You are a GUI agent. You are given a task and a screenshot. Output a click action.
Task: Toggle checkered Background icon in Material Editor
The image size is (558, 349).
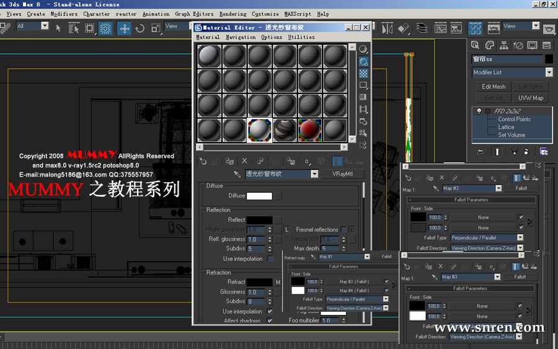[x=363, y=74]
